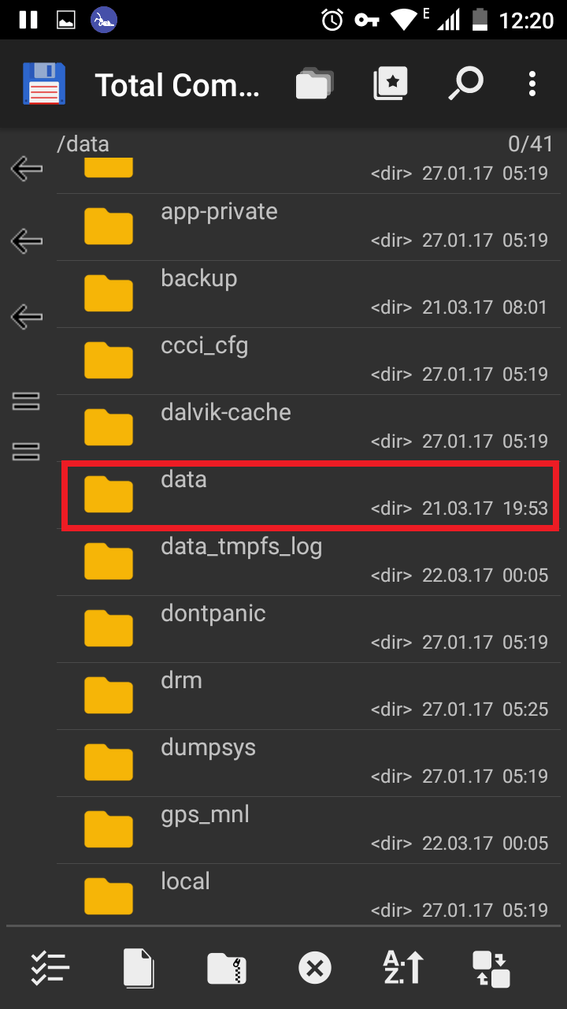Open the backup folder
567x1009 pixels.
pos(310,294)
